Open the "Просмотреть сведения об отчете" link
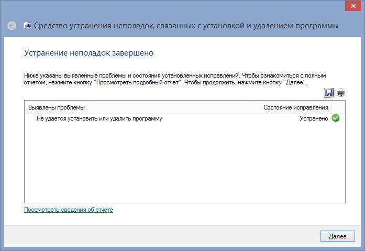This screenshot has height=251, width=365. [69, 210]
